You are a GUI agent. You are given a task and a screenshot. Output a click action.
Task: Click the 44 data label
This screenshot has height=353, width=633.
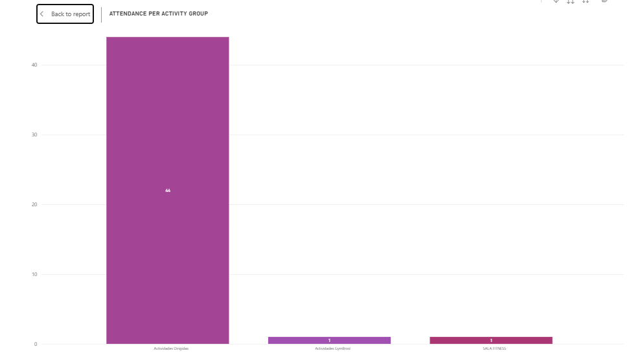(x=168, y=190)
